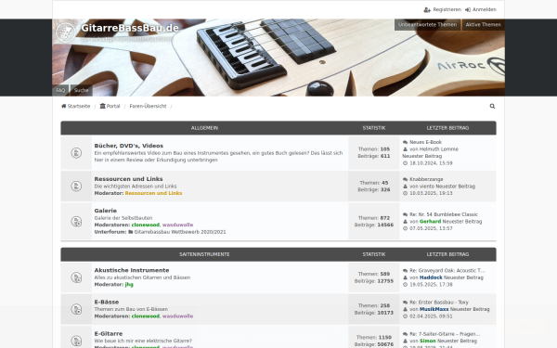The width and height of the screenshot is (557, 348).
Task: Open the Registrieren link
Action: point(447,9)
